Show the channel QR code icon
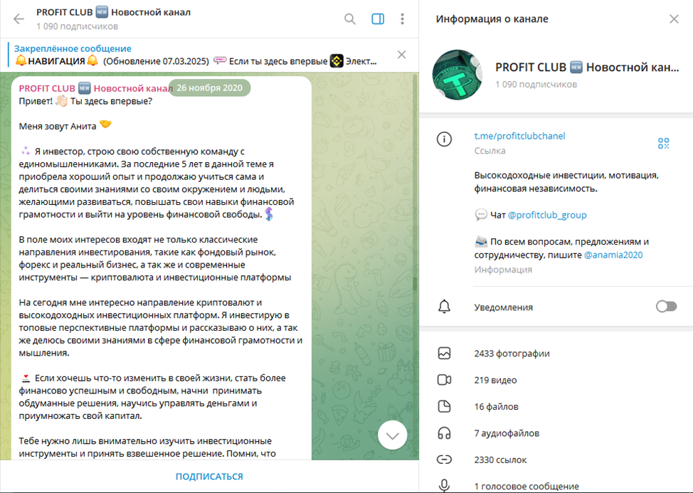Screen dimensions: 693x493 click(663, 143)
